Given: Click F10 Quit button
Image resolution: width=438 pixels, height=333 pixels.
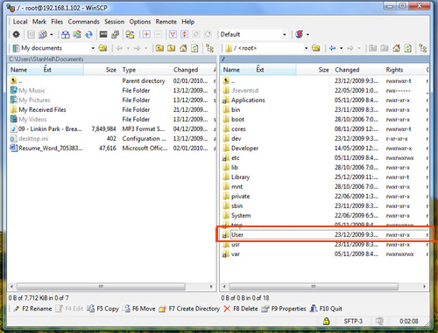Looking at the screenshot, I should [326, 309].
